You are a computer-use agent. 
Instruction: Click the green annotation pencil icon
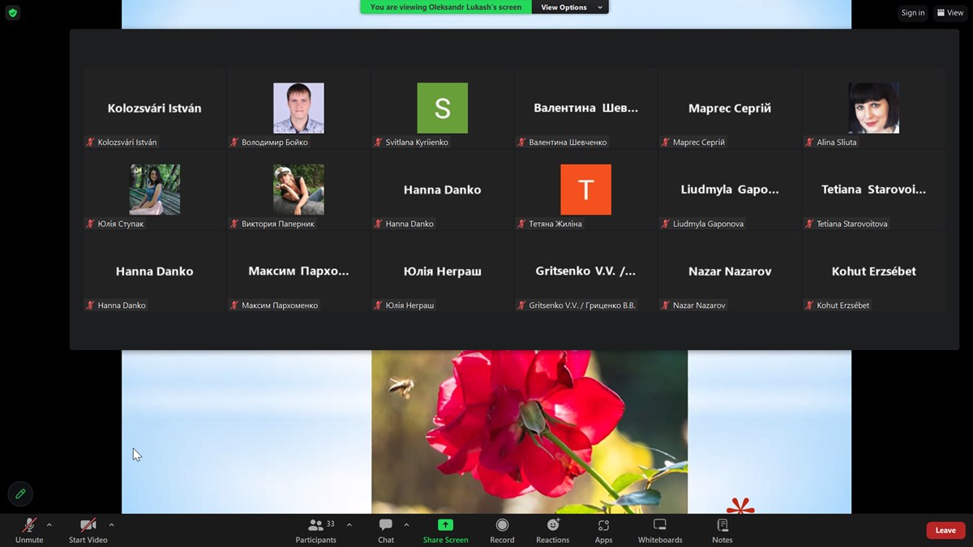coord(20,494)
